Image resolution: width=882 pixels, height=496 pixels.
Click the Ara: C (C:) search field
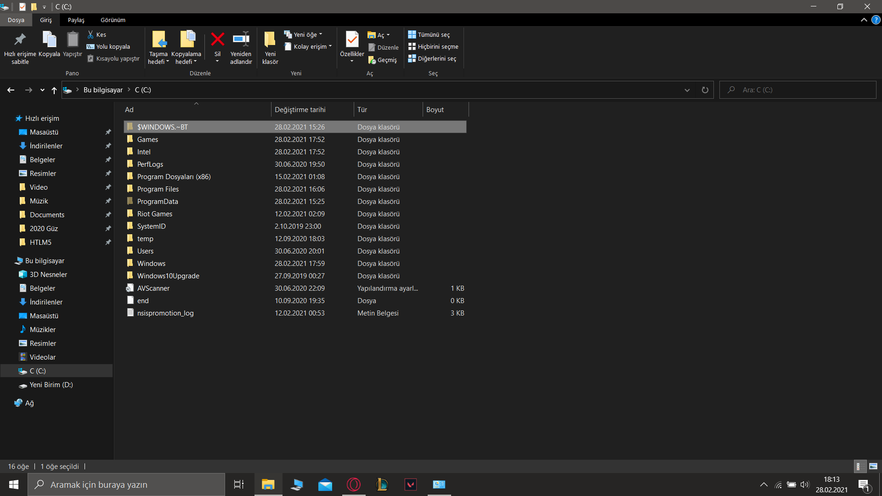pyautogui.click(x=797, y=90)
